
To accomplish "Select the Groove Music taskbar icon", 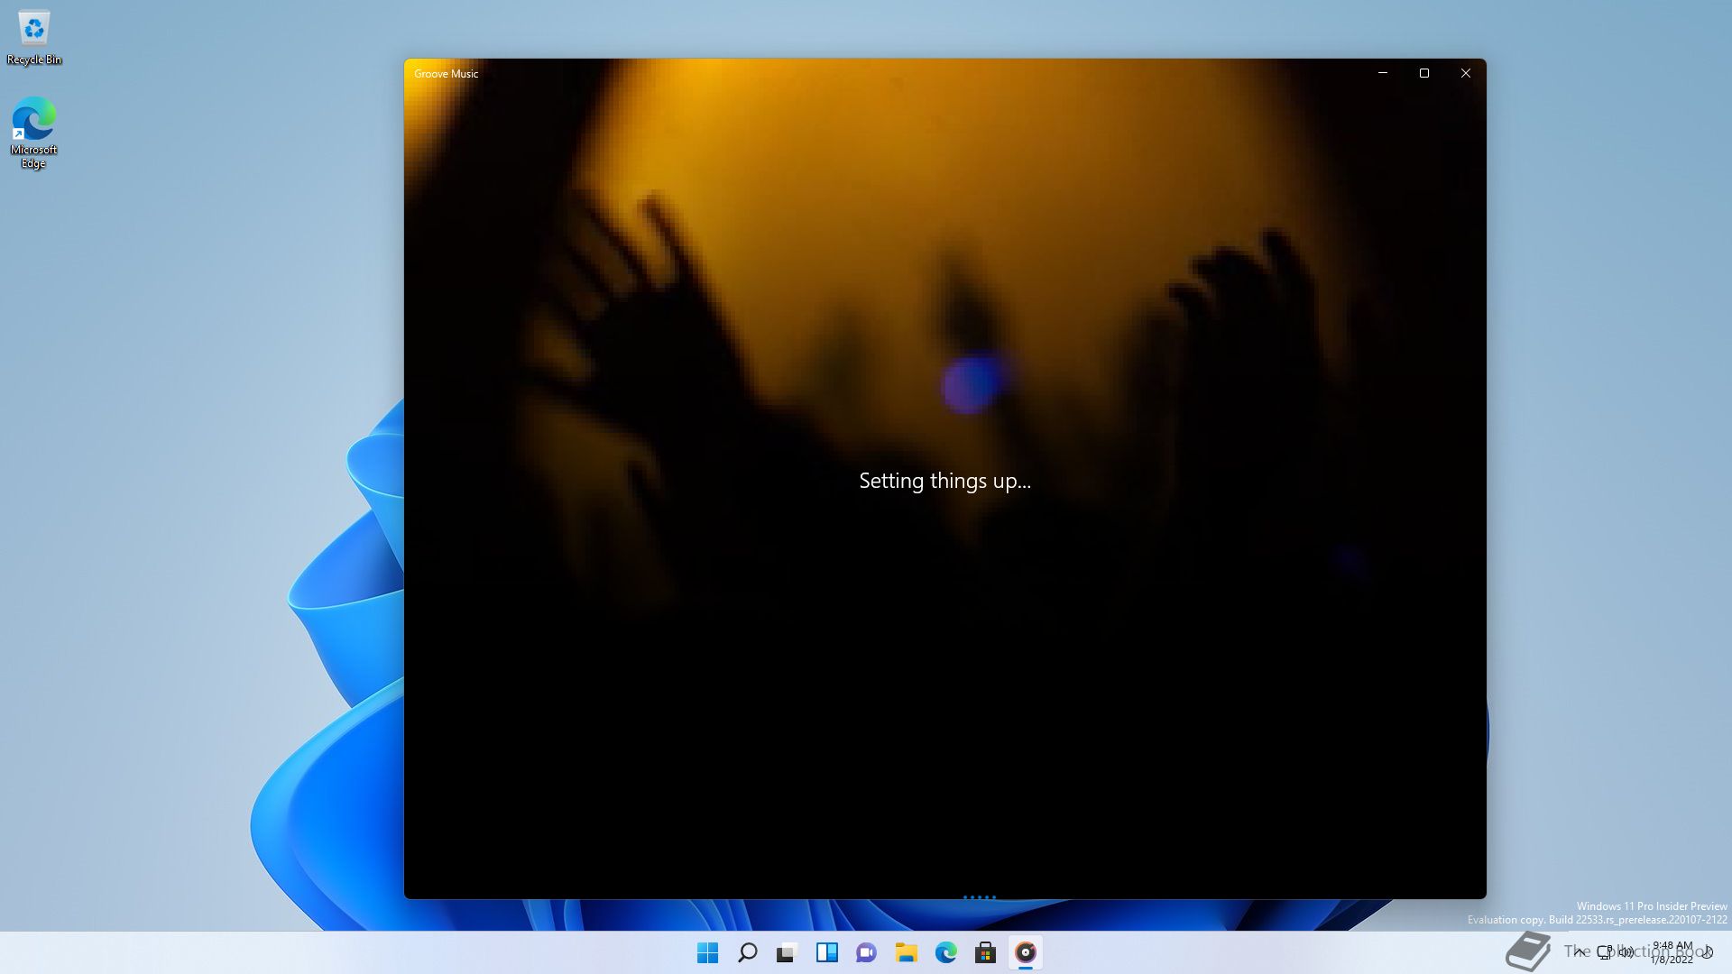I will (1026, 952).
